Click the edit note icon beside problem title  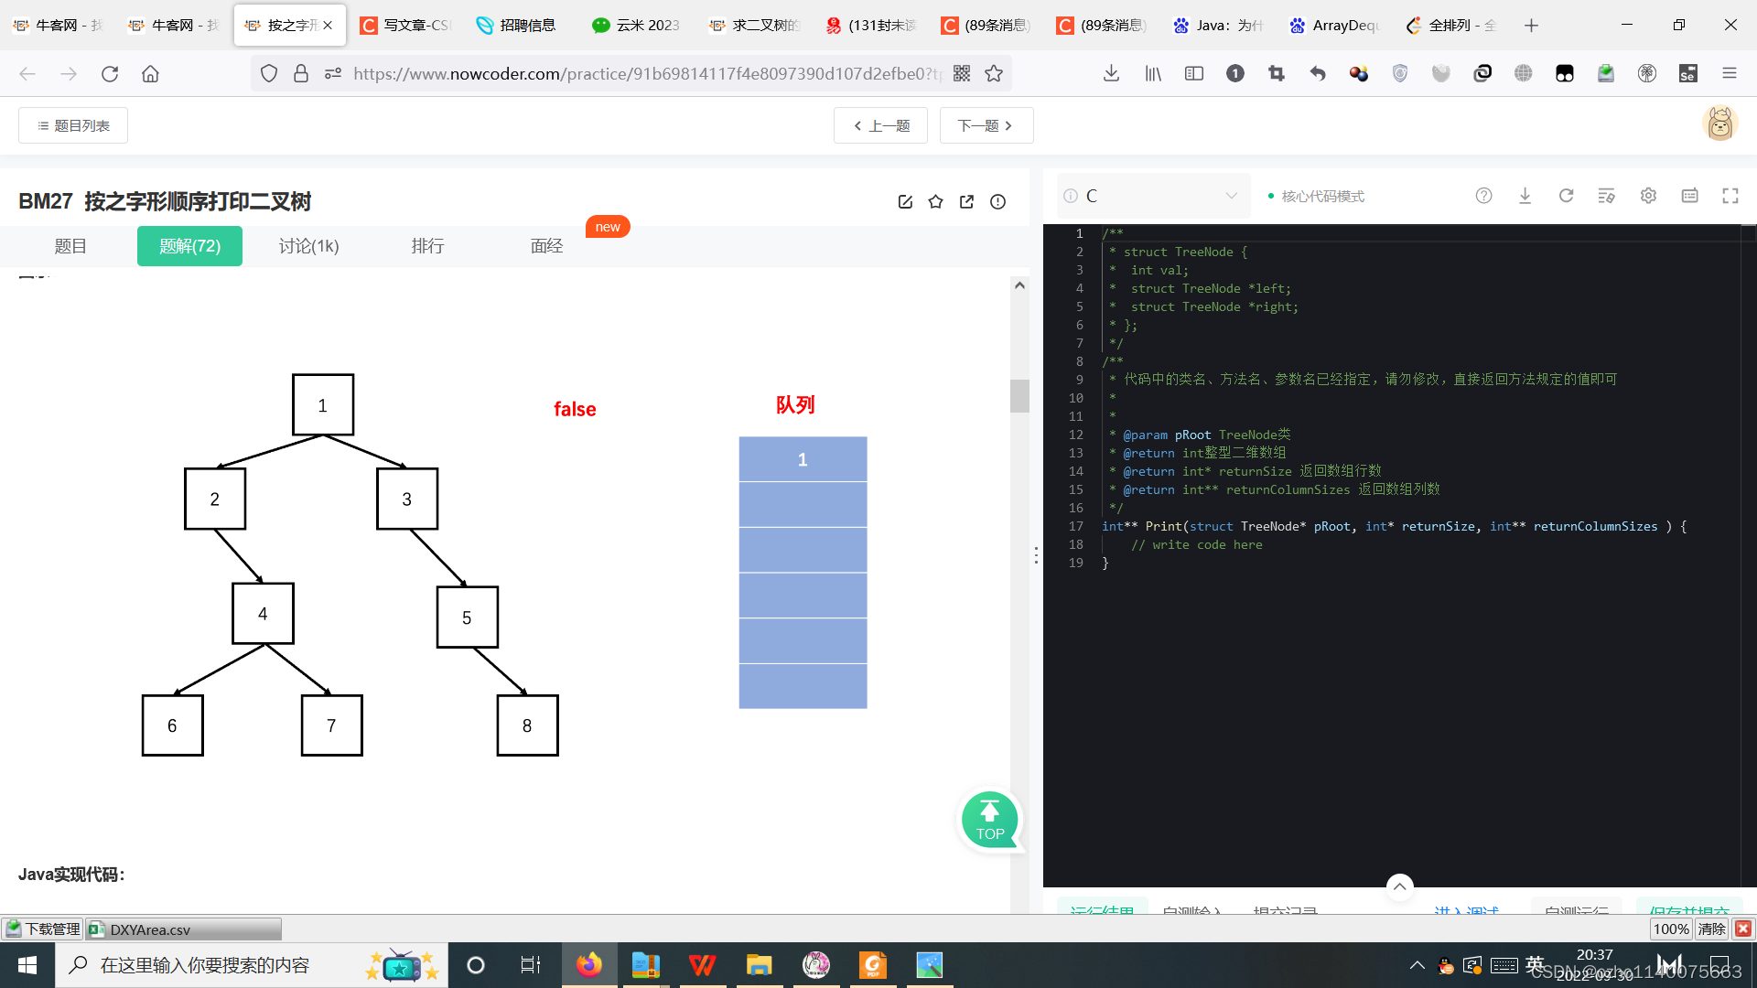905,202
